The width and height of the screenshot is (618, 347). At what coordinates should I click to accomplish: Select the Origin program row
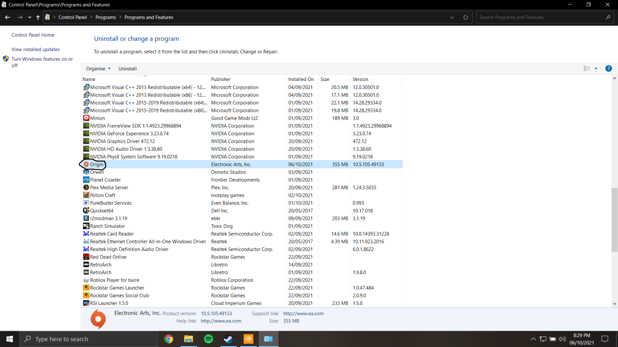[x=241, y=164]
